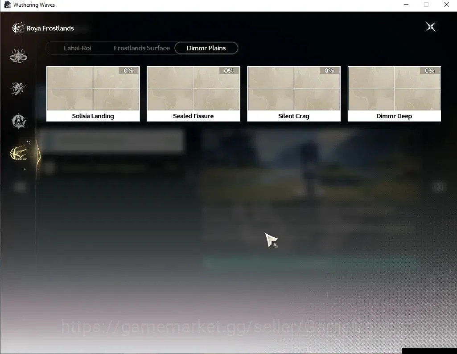Click the Roya Frostlands header emblem icon
Screen dimensions: 457x354
point(18,28)
